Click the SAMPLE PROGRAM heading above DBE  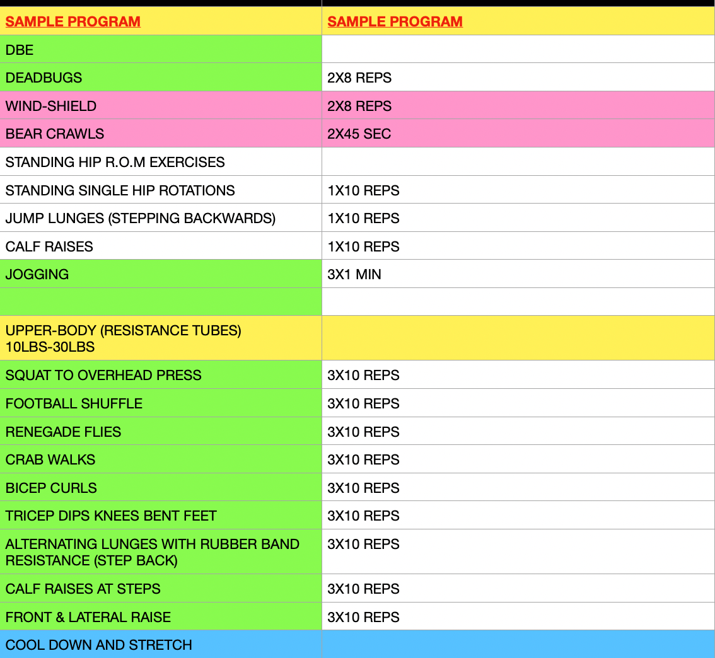click(x=73, y=21)
